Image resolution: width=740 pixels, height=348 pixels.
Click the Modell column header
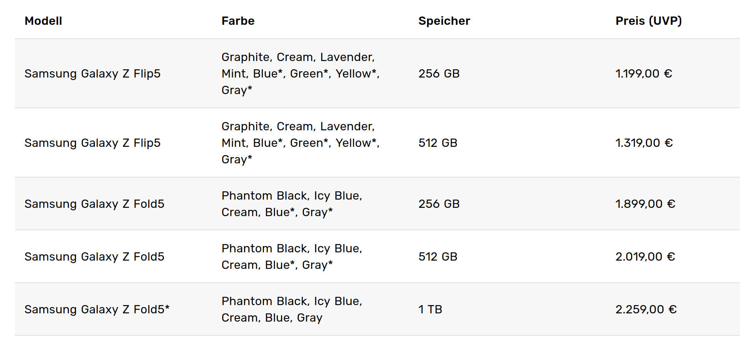pyautogui.click(x=43, y=21)
